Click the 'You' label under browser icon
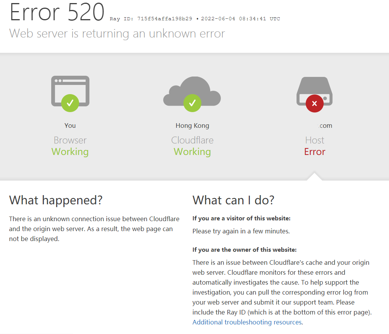 coord(70,125)
